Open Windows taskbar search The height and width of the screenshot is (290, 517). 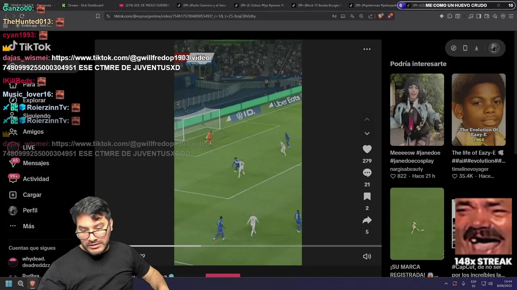[21, 284]
